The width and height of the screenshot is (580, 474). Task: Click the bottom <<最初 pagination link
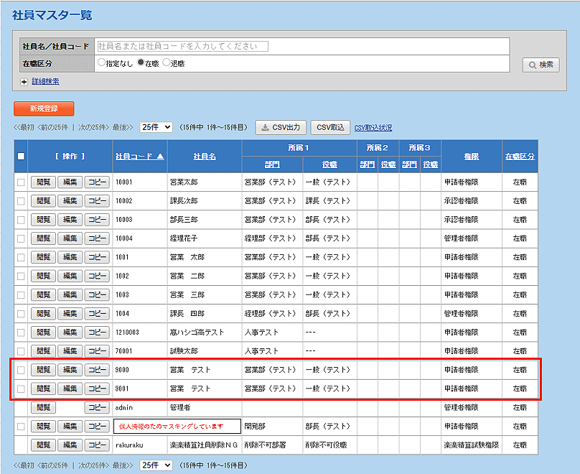click(24, 465)
